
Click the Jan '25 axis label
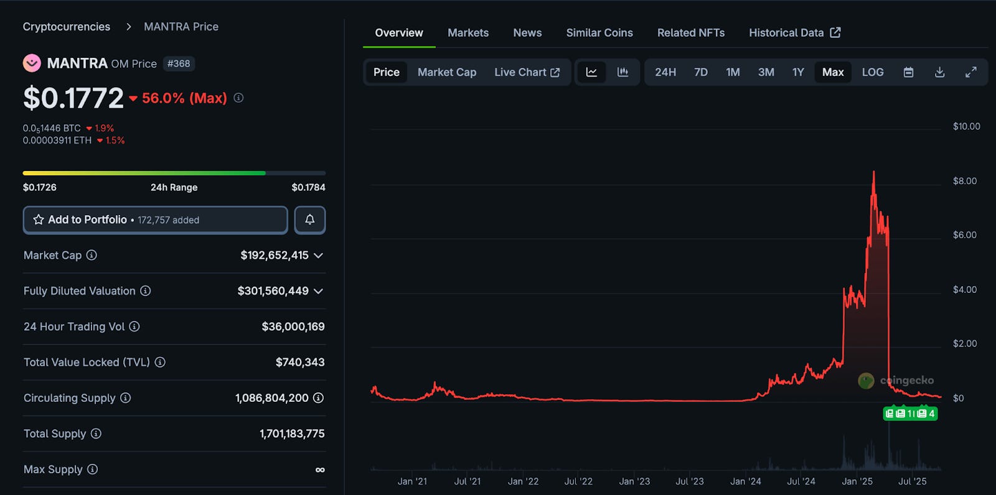tap(857, 481)
